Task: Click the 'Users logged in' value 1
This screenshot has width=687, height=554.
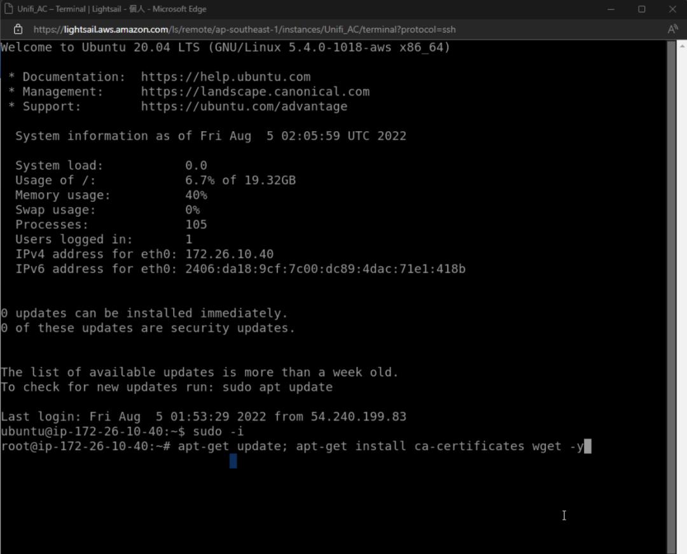Action: click(189, 239)
